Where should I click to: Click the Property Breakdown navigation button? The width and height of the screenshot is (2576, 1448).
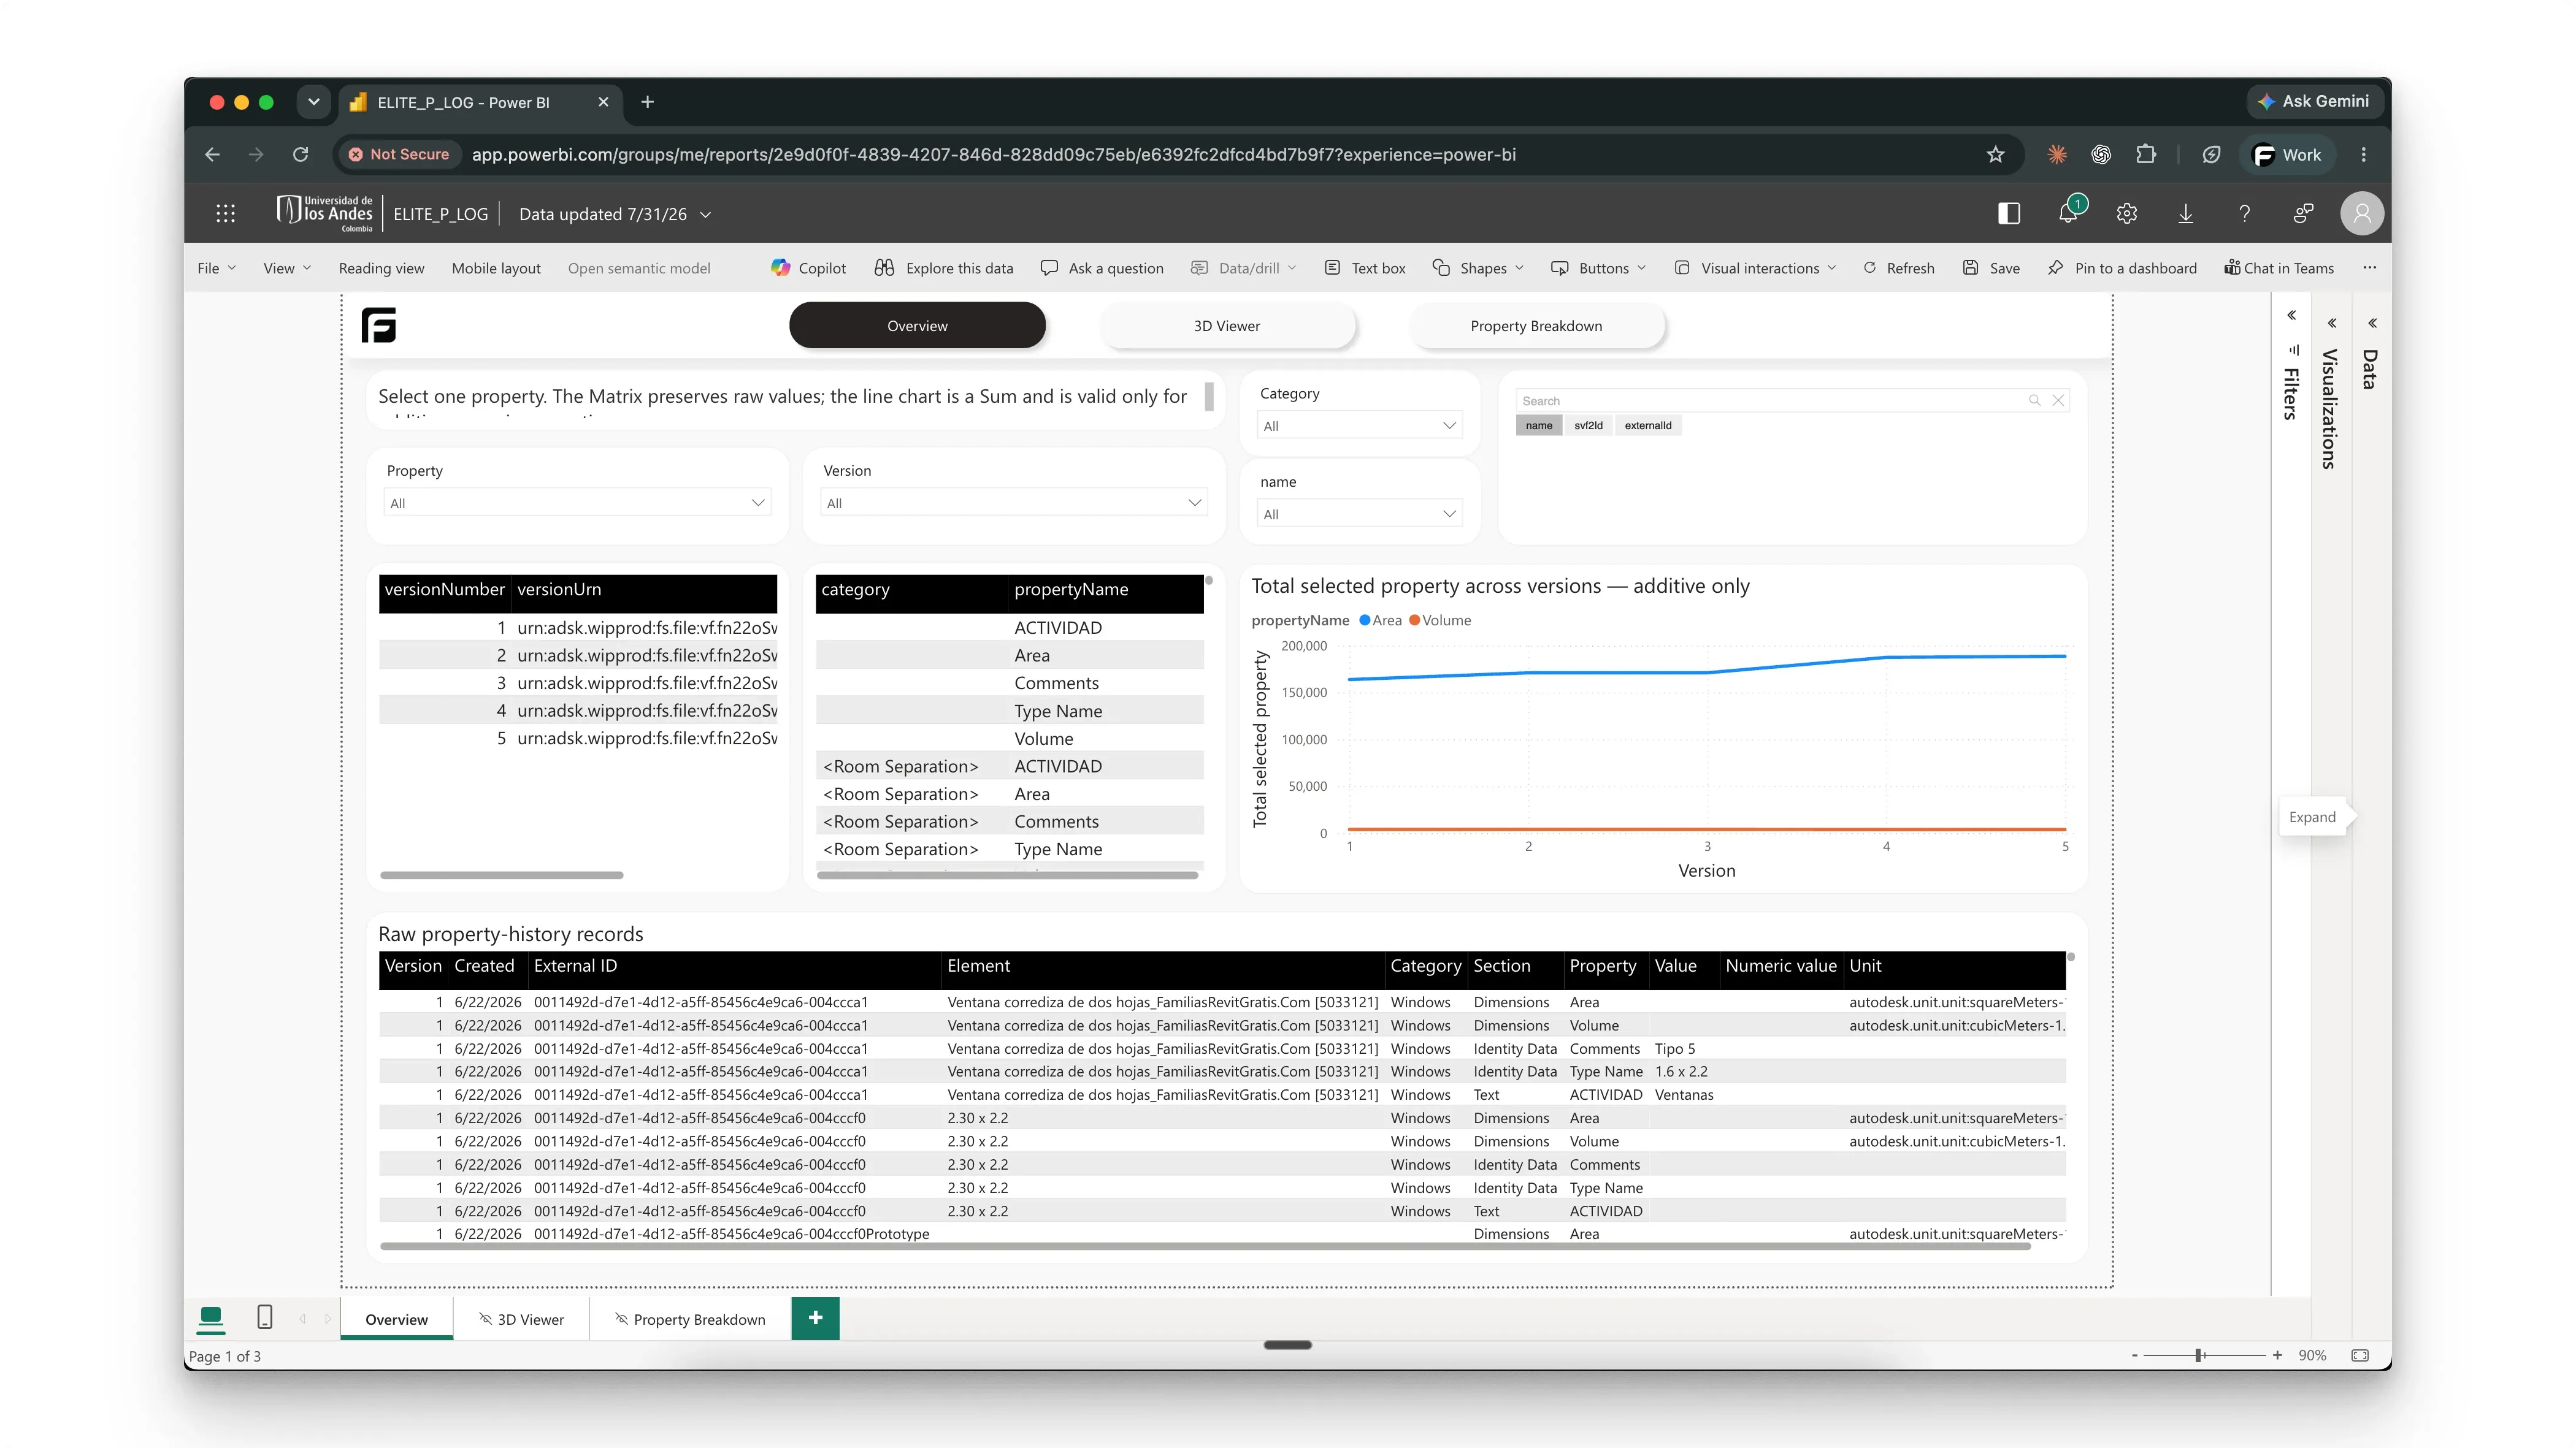(x=1536, y=326)
